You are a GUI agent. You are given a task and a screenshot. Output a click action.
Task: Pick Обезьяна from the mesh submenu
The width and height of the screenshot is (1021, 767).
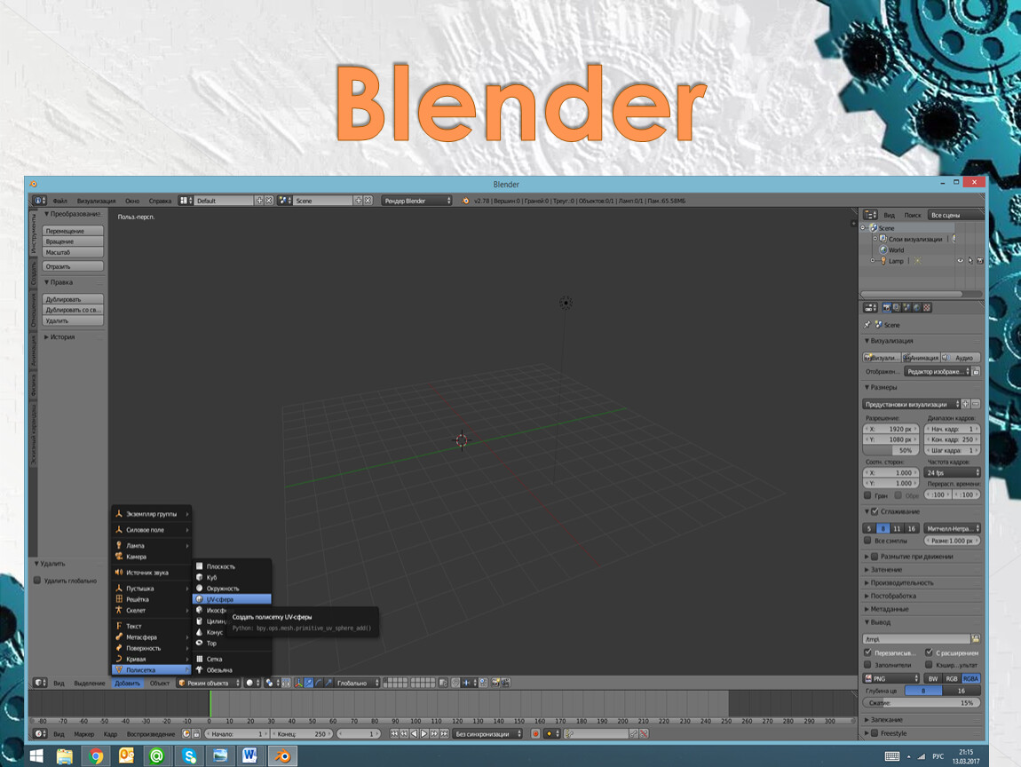(232, 670)
